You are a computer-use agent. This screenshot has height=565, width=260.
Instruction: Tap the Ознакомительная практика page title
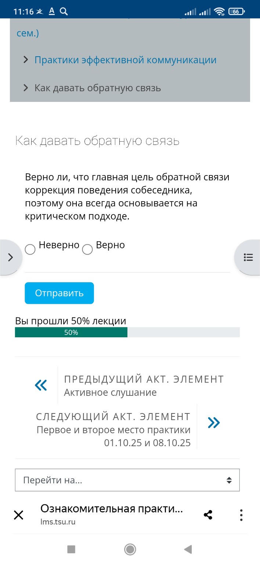click(112, 509)
